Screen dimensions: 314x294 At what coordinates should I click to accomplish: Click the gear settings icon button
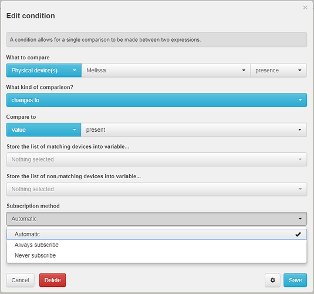pyautogui.click(x=272, y=280)
